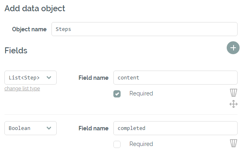This screenshot has height=150, width=242.
Task: Open the List<Step> type dropdown
Action: pos(31,78)
